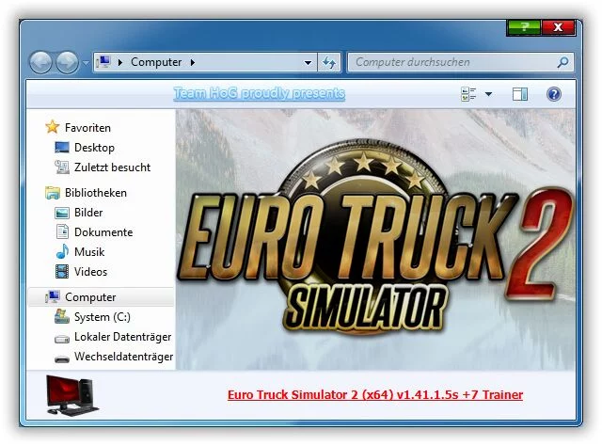Click the forward navigation arrow
Viewport: 602px width, 446px height.
(67, 62)
